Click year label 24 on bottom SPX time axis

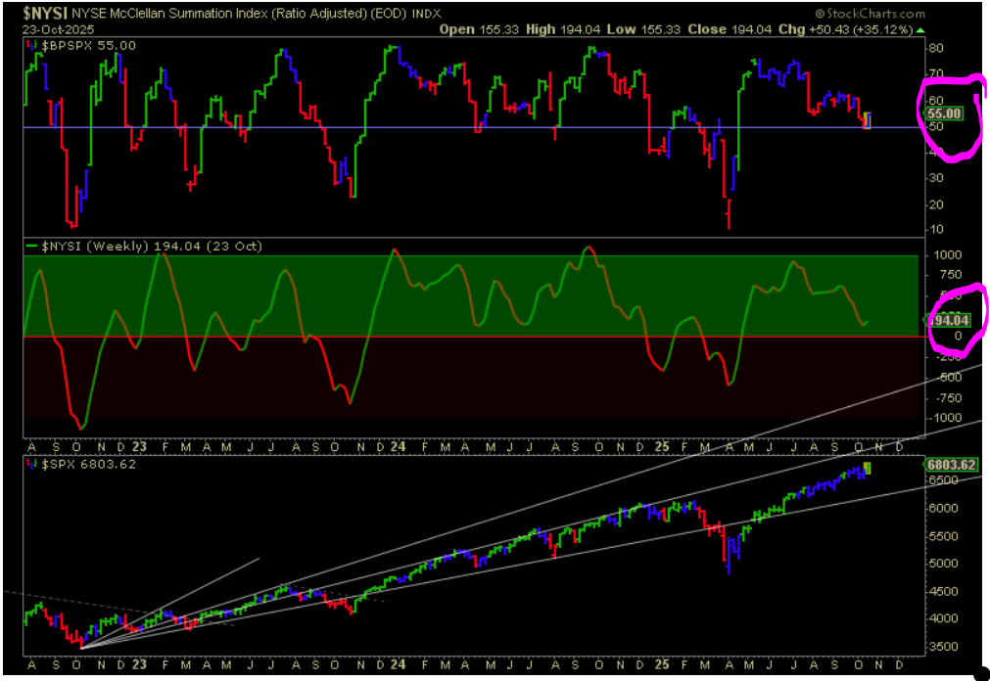coord(398,665)
